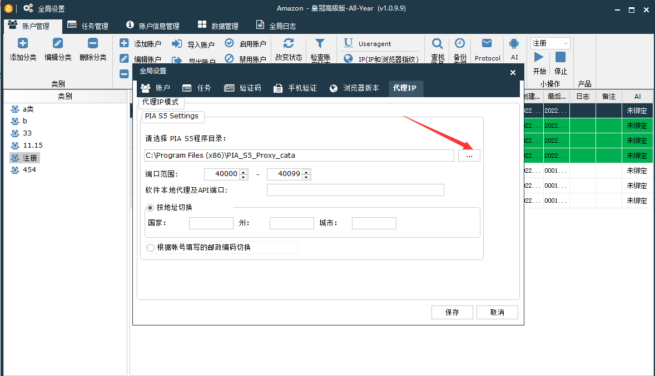Viewport: 655px width, 376px height.
Task: Click the 添加账户 plus icon
Action: click(x=124, y=43)
